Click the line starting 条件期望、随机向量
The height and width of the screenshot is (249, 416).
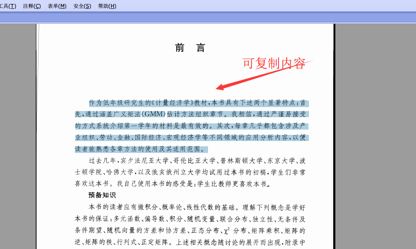(x=190, y=230)
